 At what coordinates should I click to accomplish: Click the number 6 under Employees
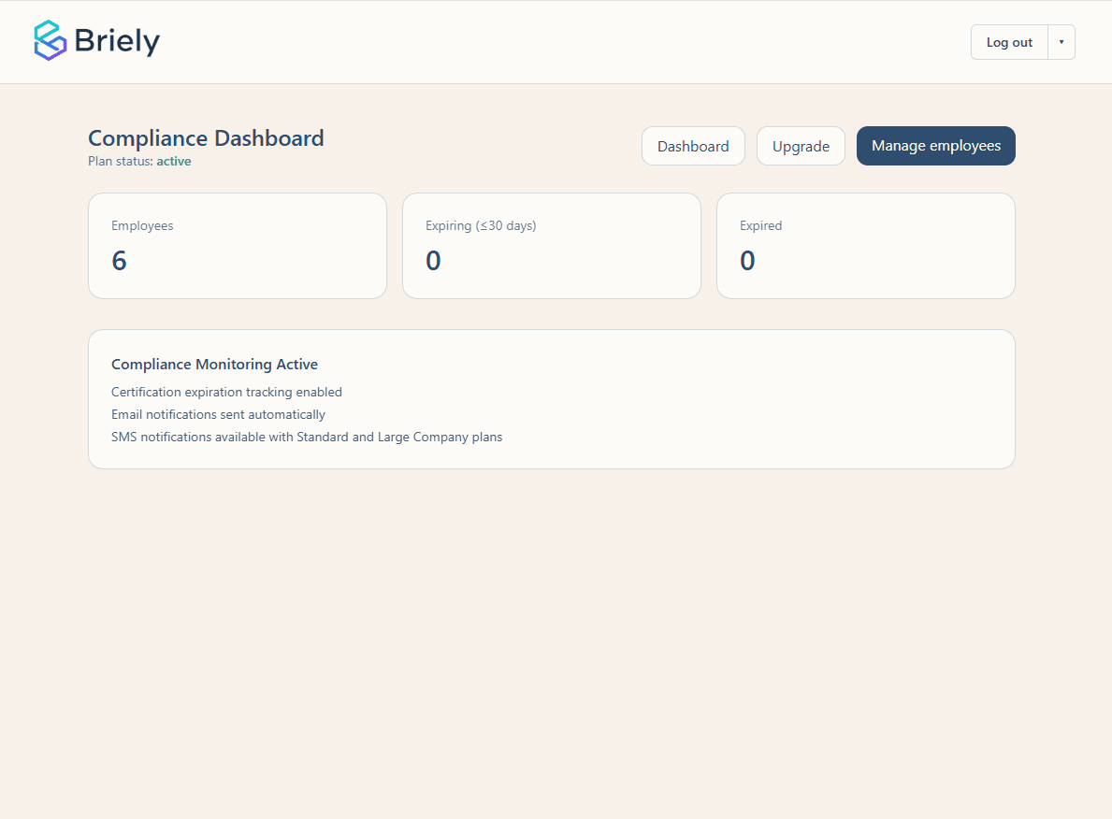pos(119,260)
